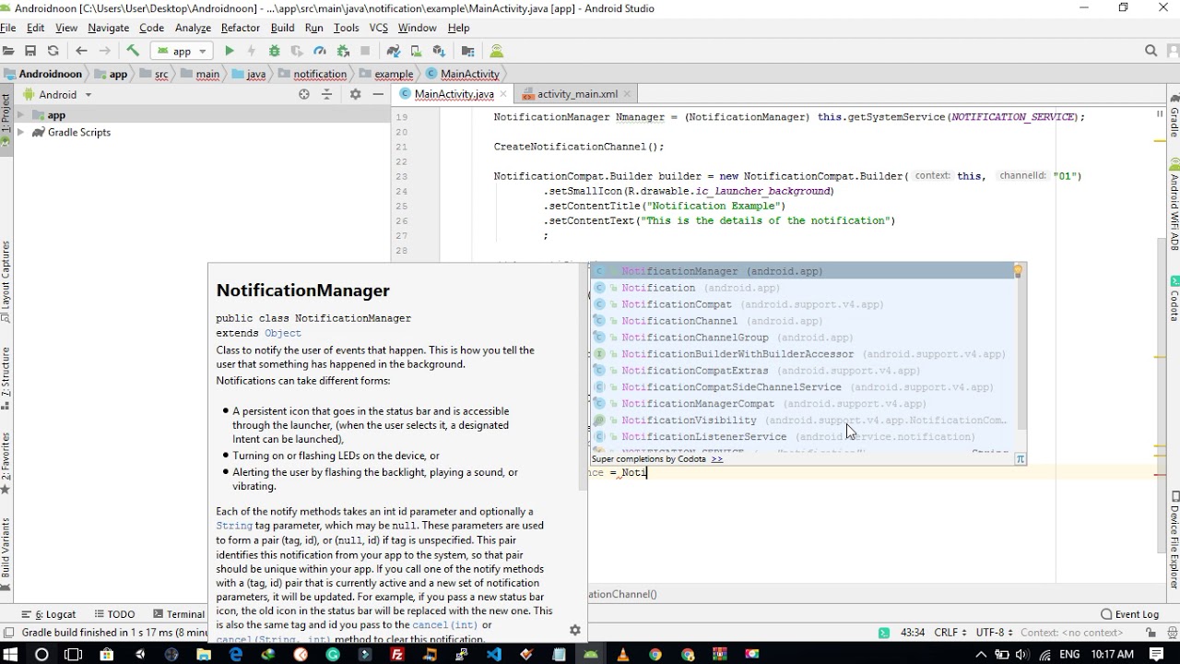Choose NotificationCompat from completion list
The height and width of the screenshot is (664, 1180).
(802, 304)
